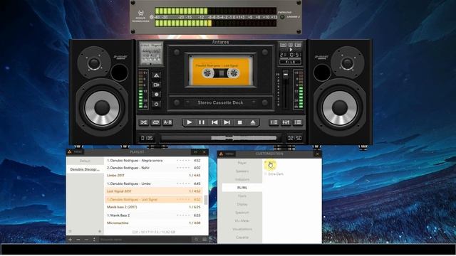Click the playlist search magnifier icon

(x=197, y=240)
